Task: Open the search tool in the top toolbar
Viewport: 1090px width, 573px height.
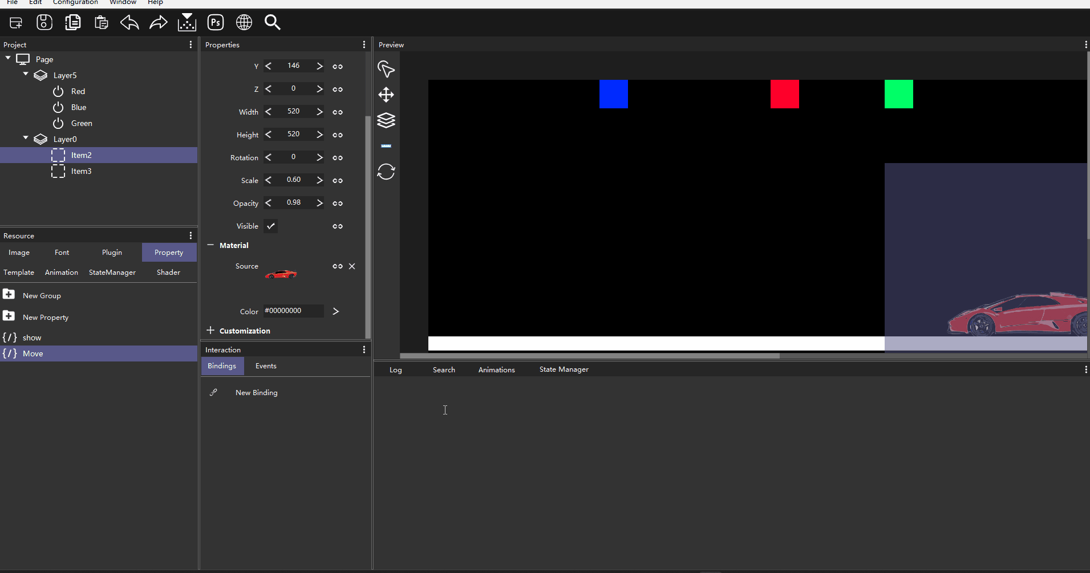Action: [272, 22]
